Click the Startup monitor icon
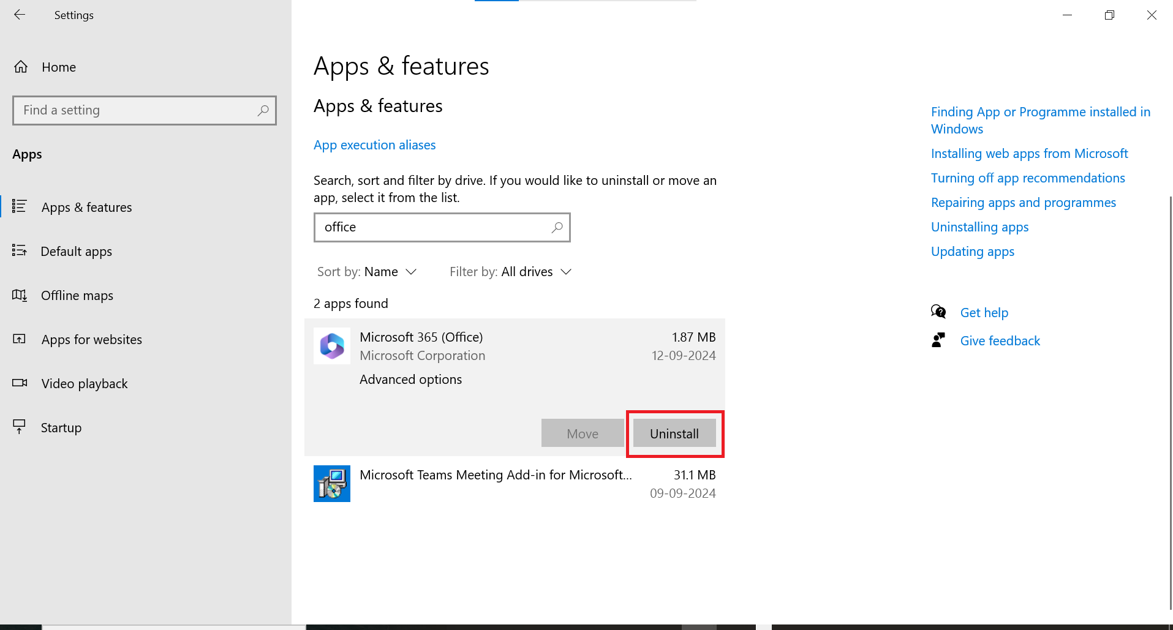The image size is (1173, 630). pos(20,426)
